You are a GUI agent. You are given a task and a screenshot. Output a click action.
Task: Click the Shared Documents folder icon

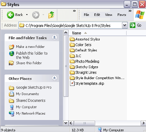click(x=11, y=101)
